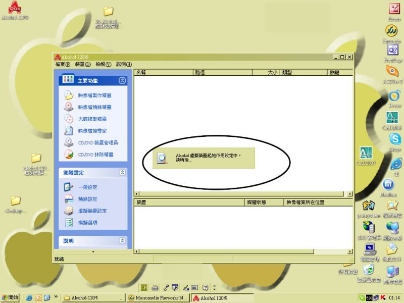
Task: Click the 裝置 column header in device pane
Action: click(x=189, y=203)
